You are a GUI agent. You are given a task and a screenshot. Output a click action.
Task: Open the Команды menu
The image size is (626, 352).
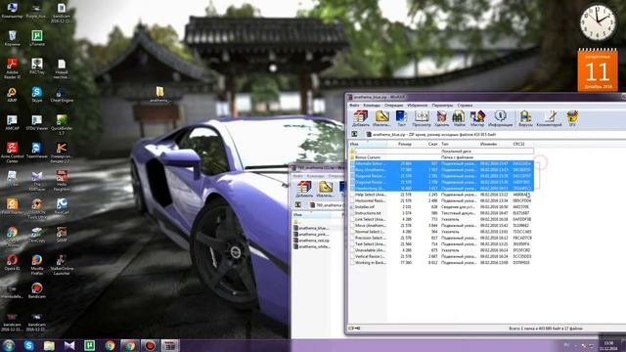point(372,105)
